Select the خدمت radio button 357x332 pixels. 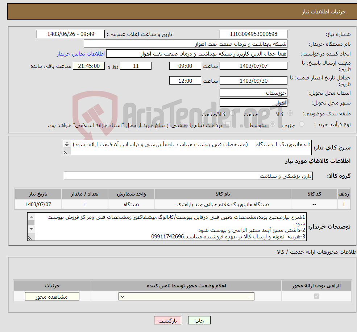click(x=264, y=113)
